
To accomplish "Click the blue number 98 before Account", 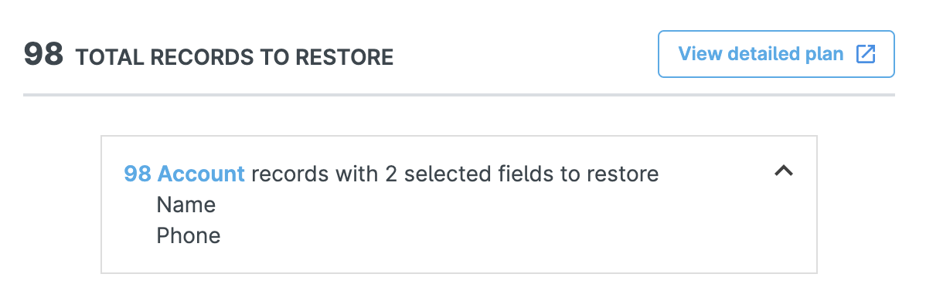I will (x=138, y=174).
